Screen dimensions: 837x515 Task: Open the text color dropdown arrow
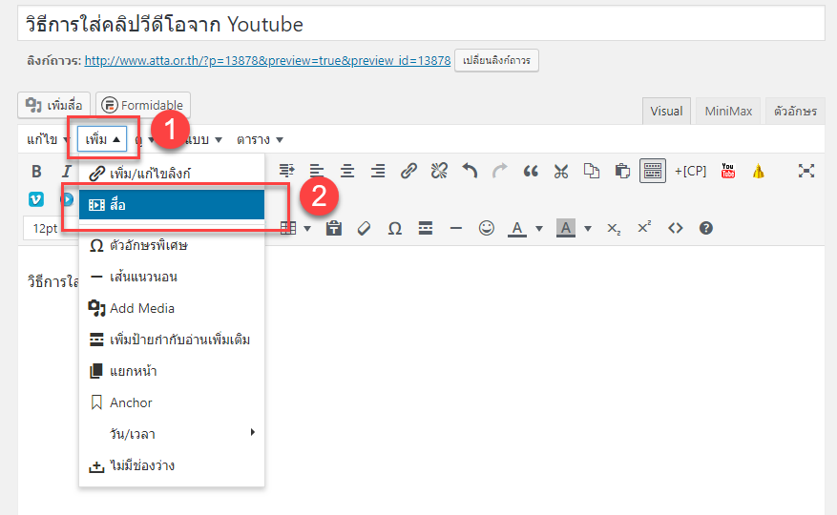coord(539,229)
